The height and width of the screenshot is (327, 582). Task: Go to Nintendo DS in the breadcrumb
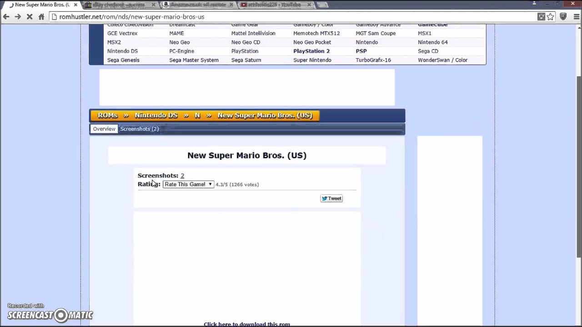[156, 115]
